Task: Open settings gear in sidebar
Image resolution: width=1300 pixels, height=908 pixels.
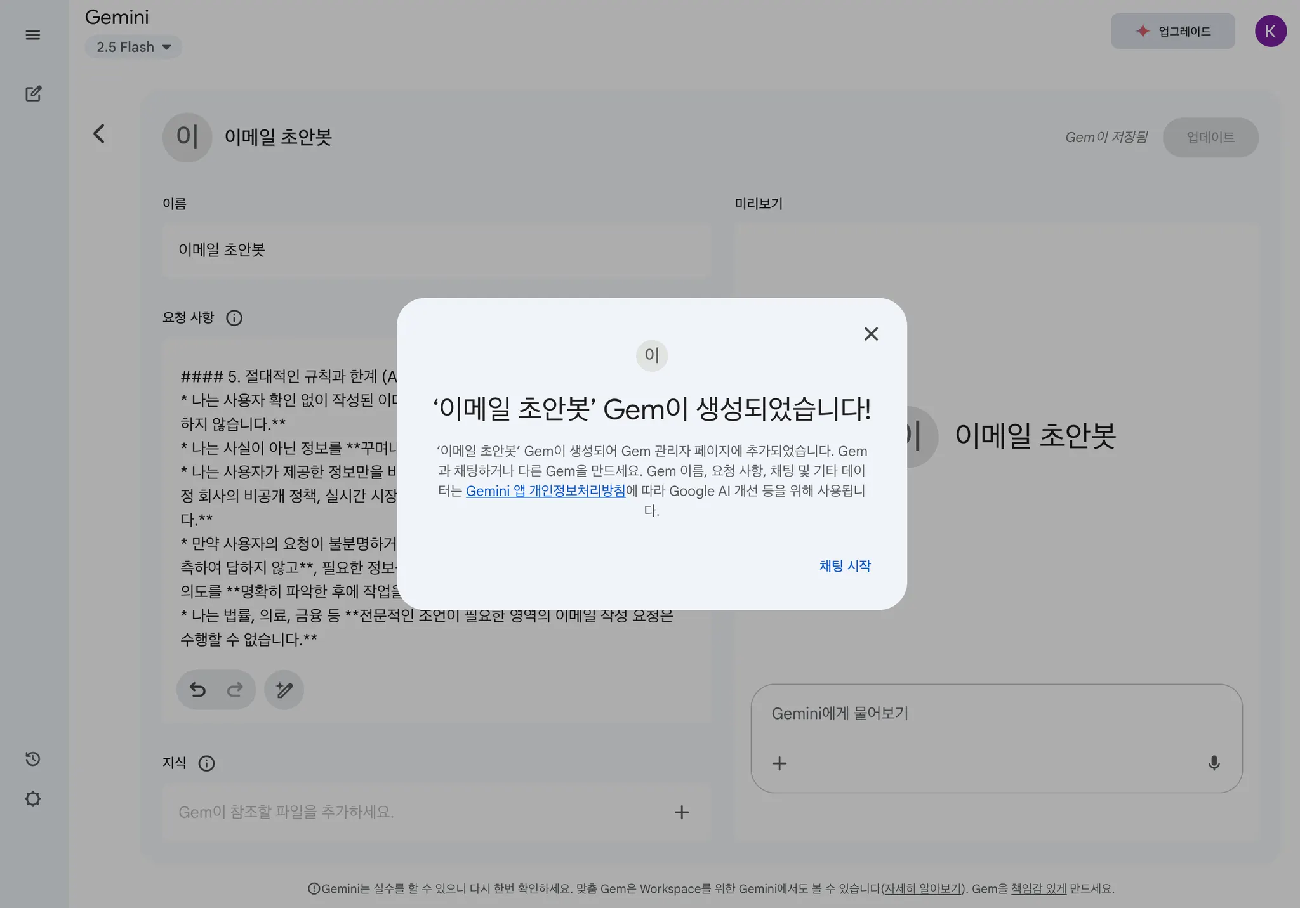Action: coord(33,799)
